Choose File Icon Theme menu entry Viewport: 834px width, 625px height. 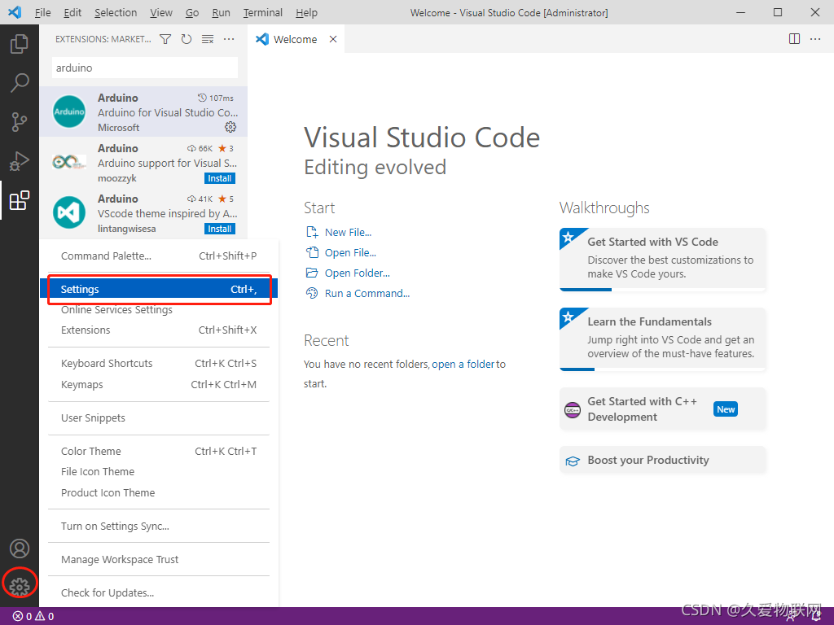coord(159,472)
